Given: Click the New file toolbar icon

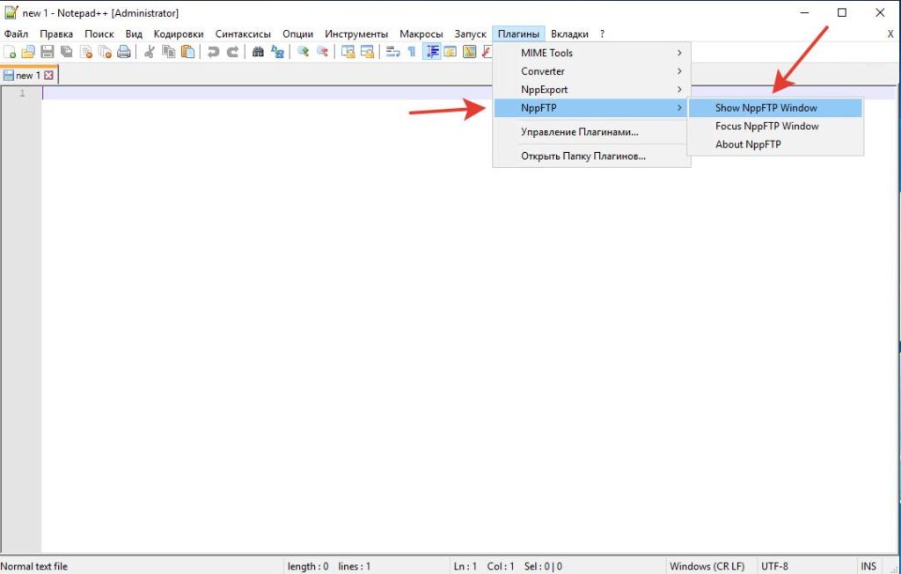Looking at the screenshot, I should [x=10, y=52].
